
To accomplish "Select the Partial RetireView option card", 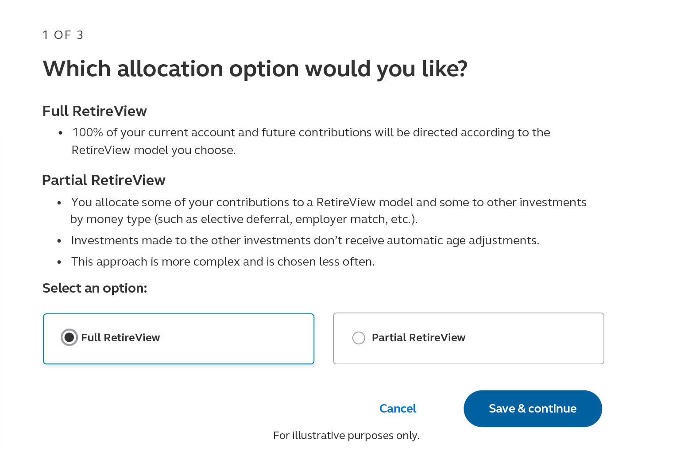I will (x=468, y=338).
